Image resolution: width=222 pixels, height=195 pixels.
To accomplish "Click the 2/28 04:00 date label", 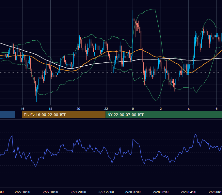I will (x=189, y=192).
